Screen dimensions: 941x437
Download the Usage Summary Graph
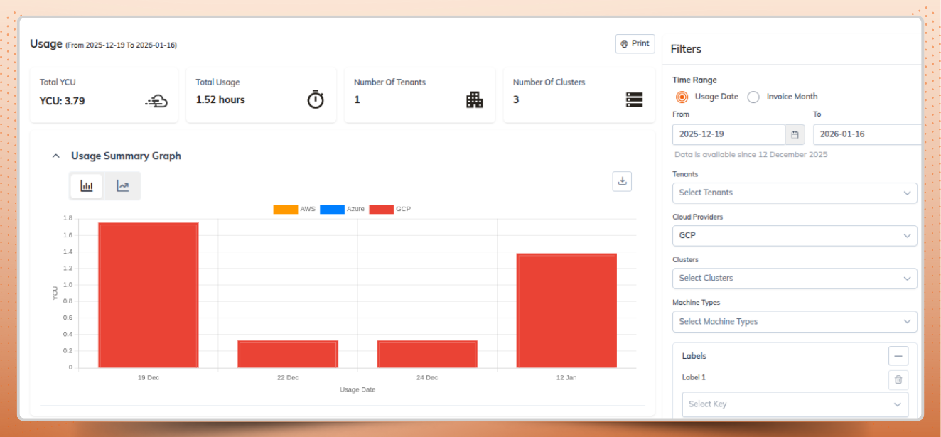coord(622,181)
